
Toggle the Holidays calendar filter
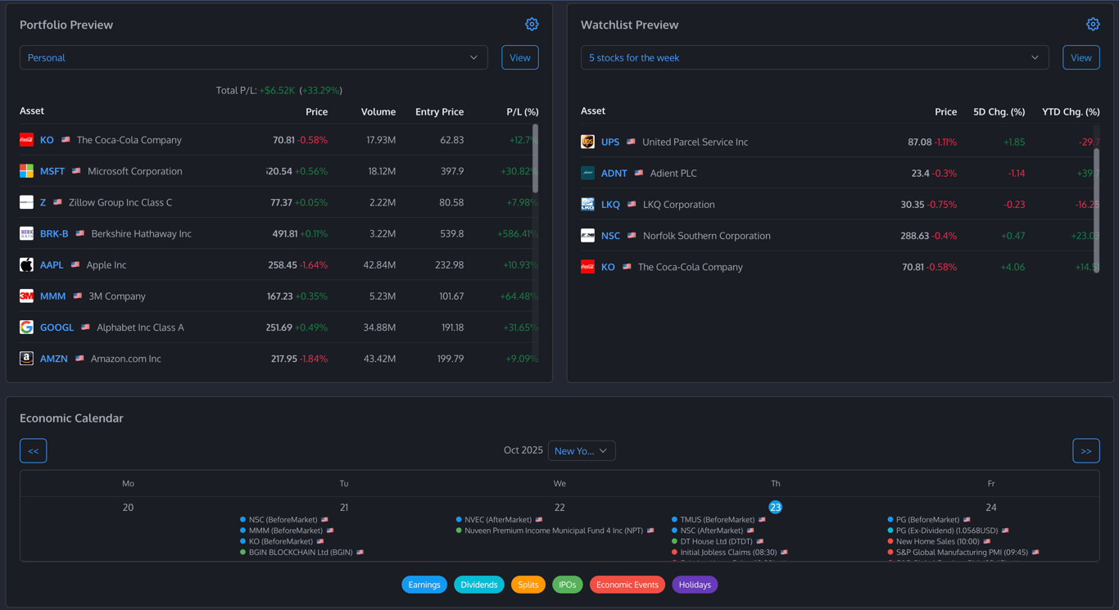coord(695,585)
